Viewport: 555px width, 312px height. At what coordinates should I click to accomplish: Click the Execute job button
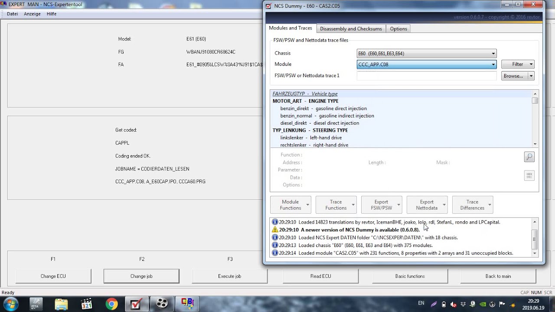pyautogui.click(x=229, y=276)
